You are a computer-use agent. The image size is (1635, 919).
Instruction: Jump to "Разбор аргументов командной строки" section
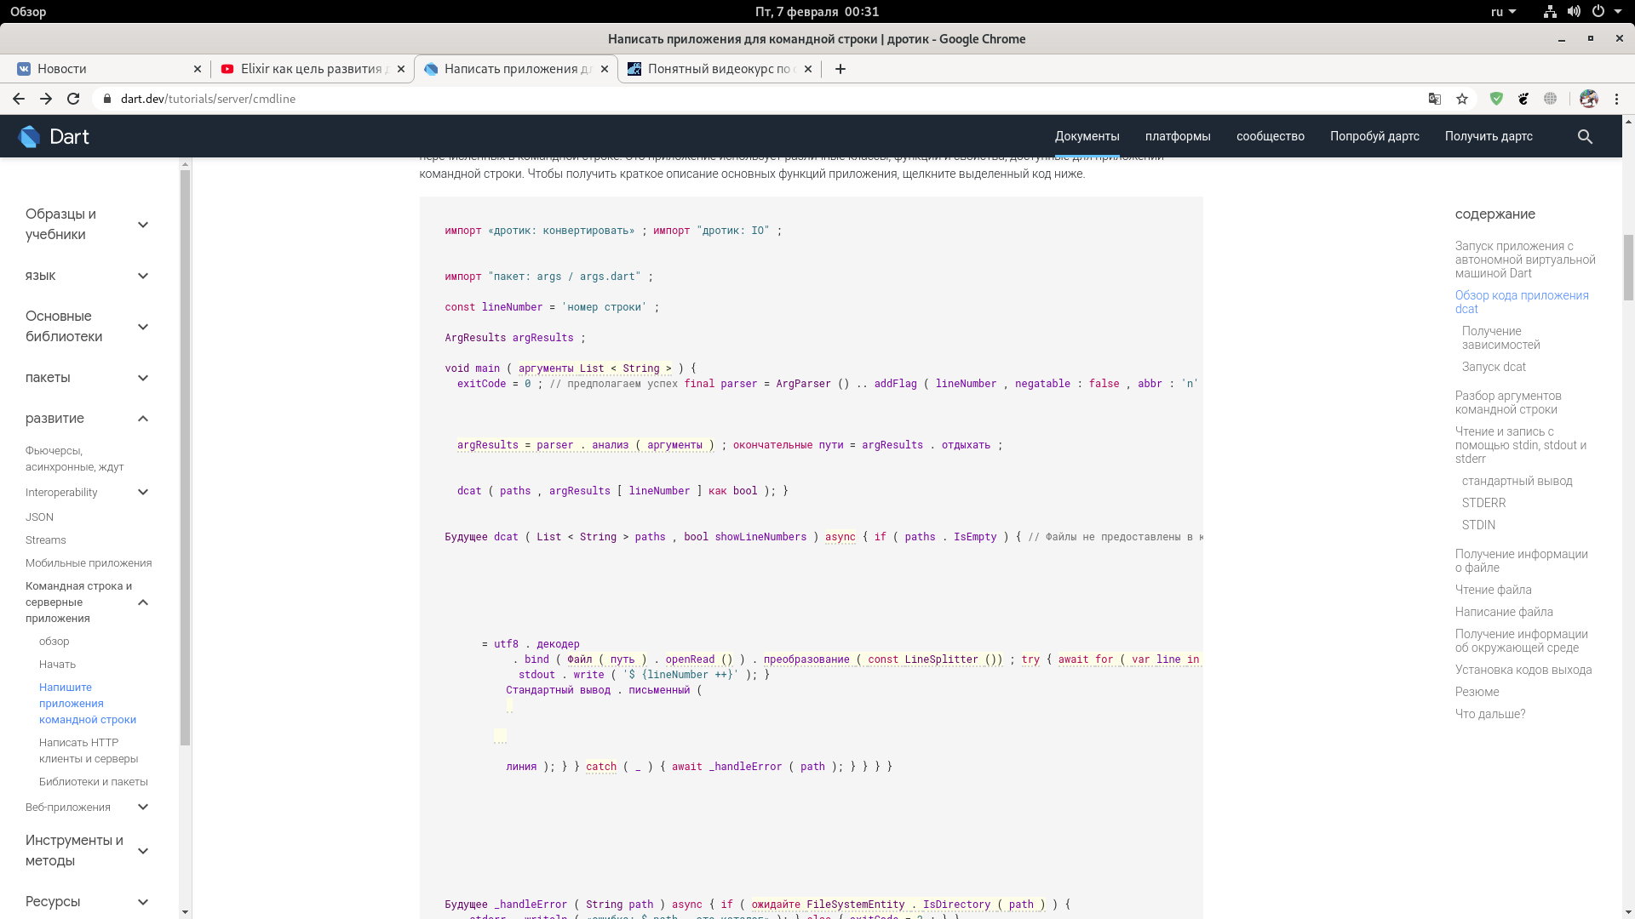1508,402
